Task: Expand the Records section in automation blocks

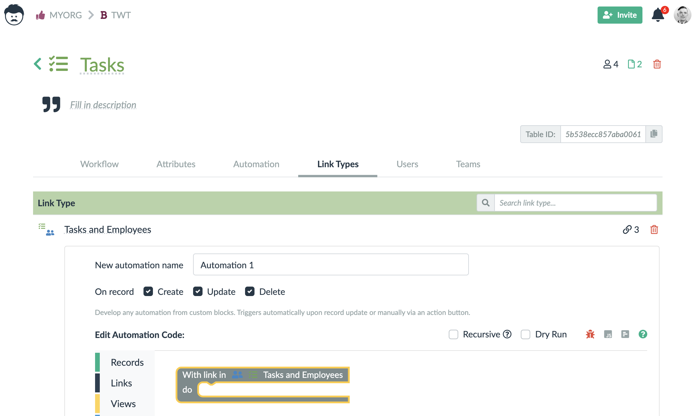Action: tap(127, 362)
